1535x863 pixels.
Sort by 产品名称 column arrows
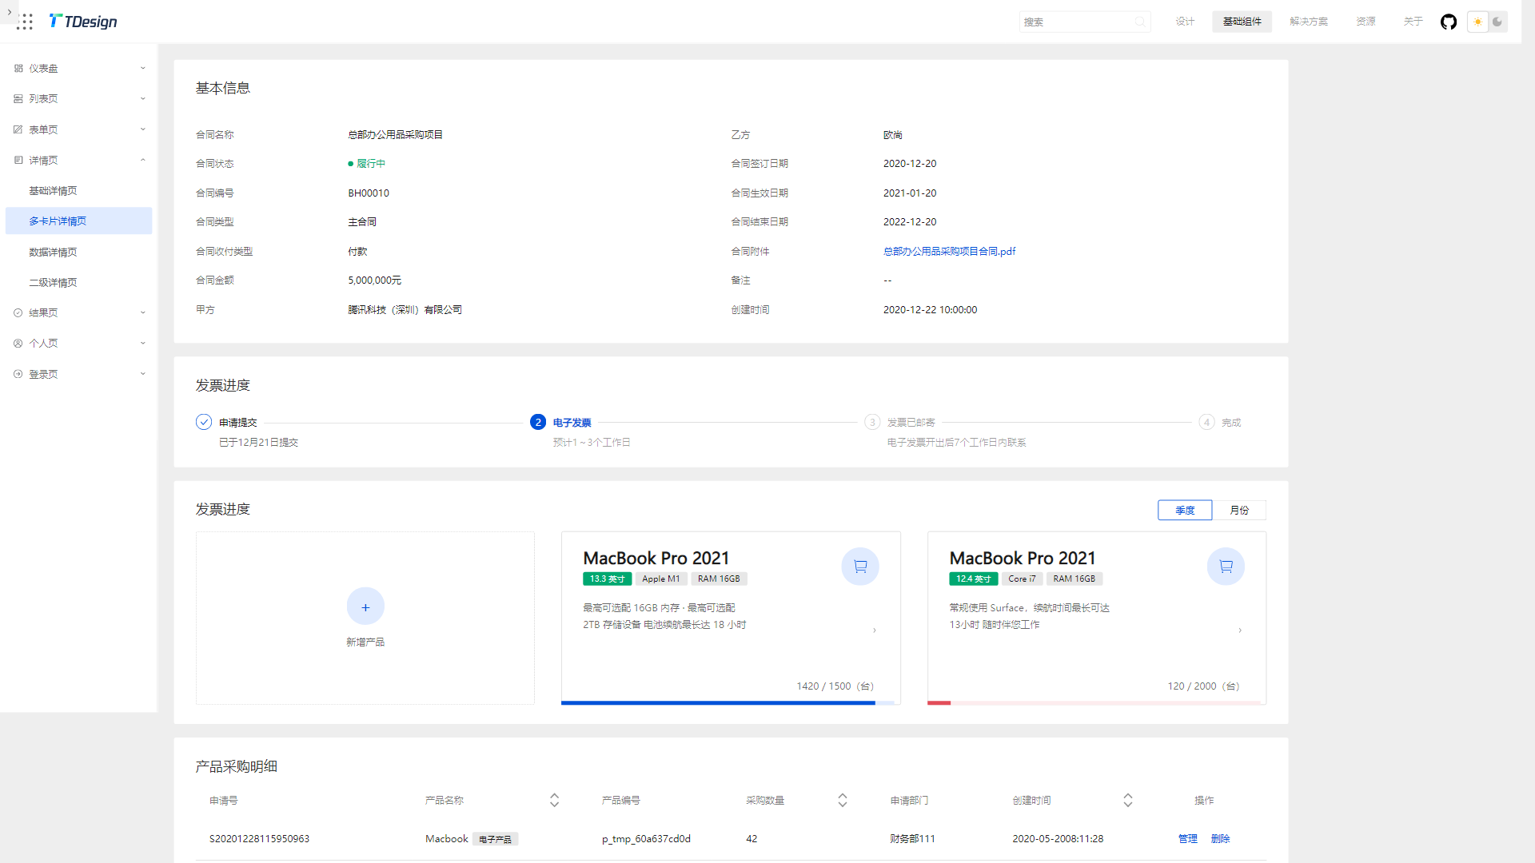coord(554,800)
